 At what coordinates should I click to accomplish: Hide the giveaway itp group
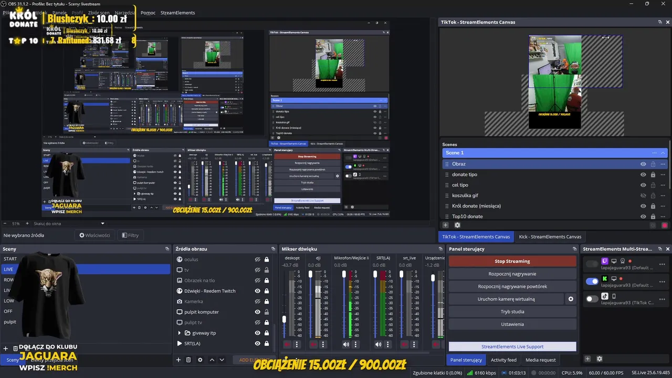(258, 333)
